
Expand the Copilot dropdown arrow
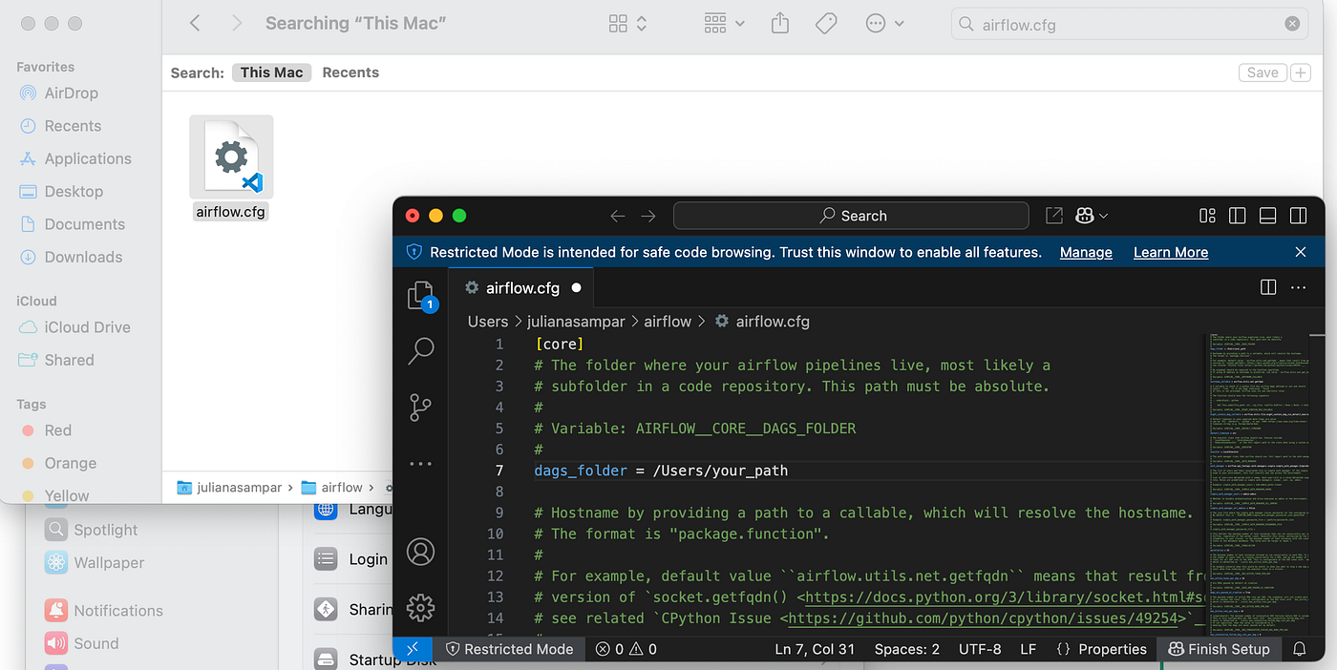coord(1104,217)
